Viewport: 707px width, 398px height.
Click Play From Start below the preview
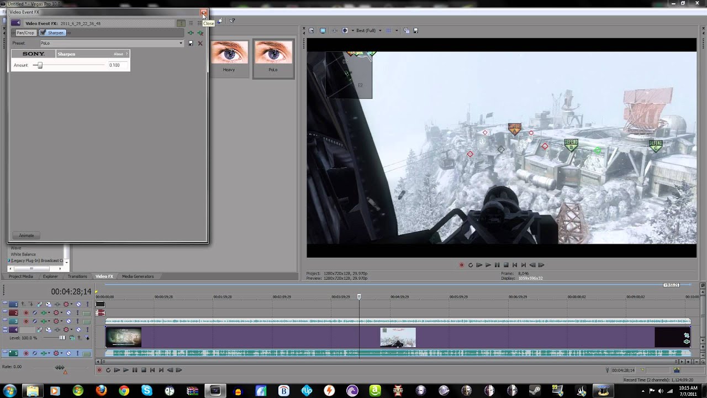[x=479, y=265]
